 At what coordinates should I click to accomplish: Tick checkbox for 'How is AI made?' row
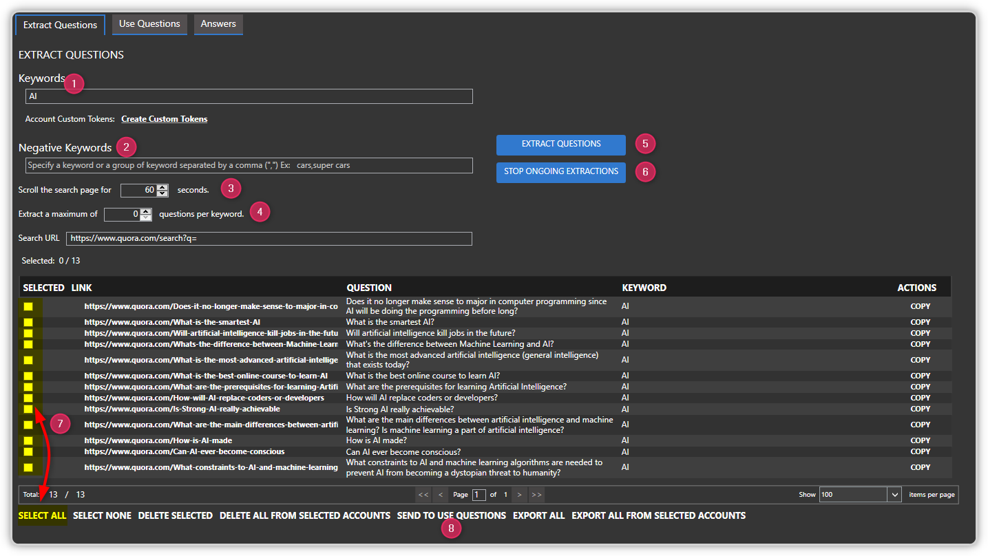pos(28,440)
